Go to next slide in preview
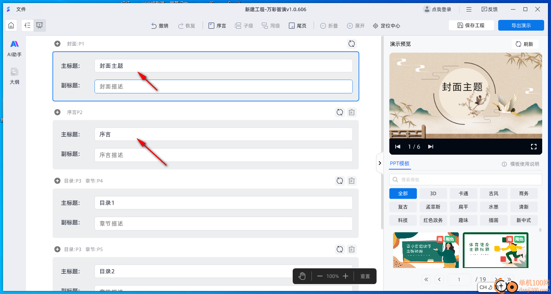Screen dimensions: 551x294 431,147
